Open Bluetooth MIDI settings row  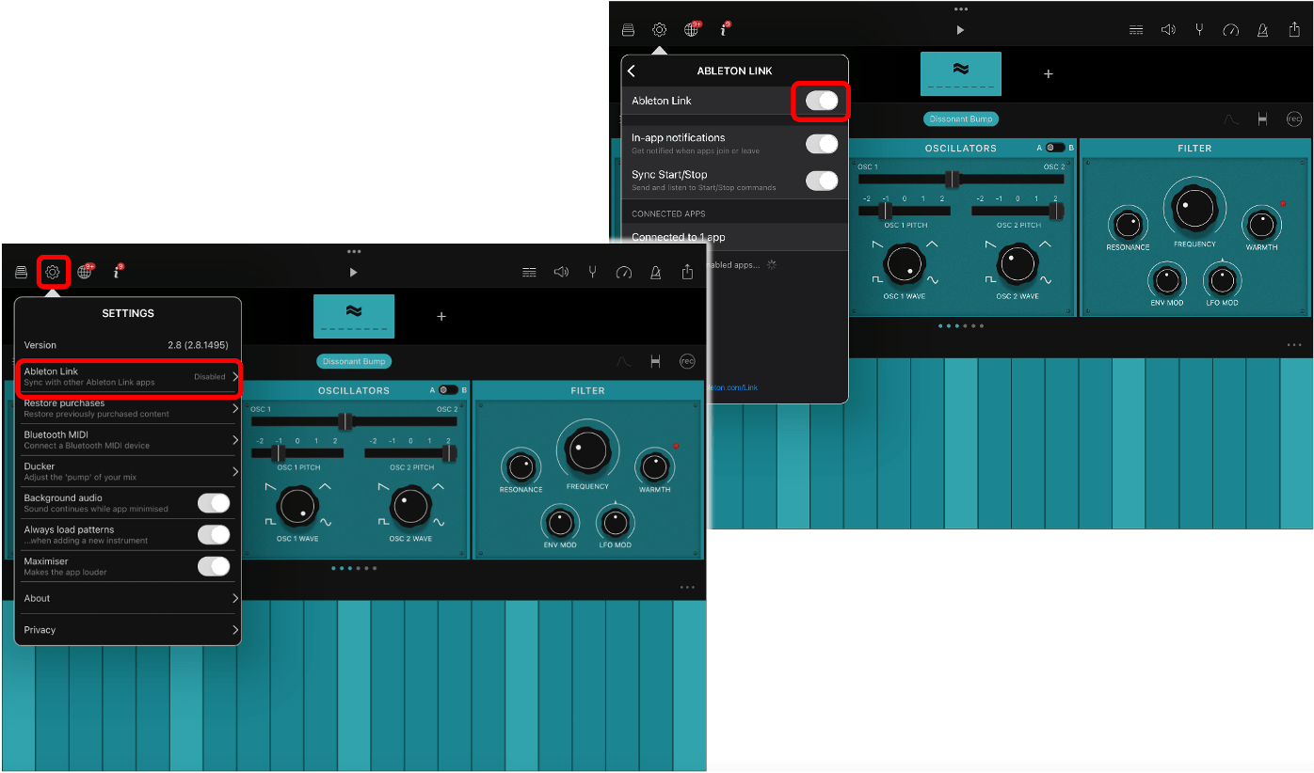[130, 440]
